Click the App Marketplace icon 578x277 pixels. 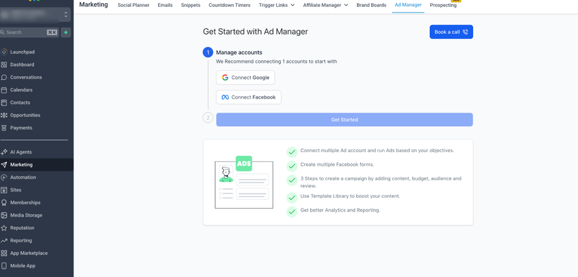coord(4,253)
